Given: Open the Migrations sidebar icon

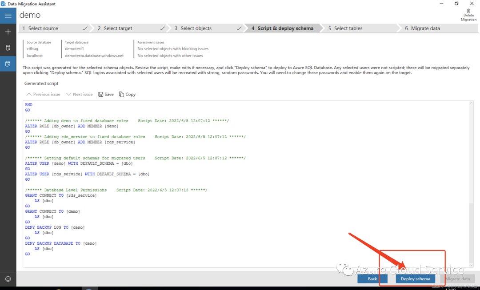Looking at the screenshot, I should tap(8, 64).
